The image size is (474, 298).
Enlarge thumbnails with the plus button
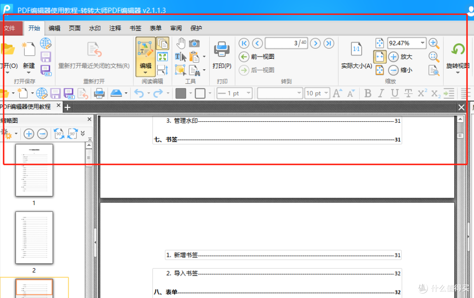(x=29, y=134)
